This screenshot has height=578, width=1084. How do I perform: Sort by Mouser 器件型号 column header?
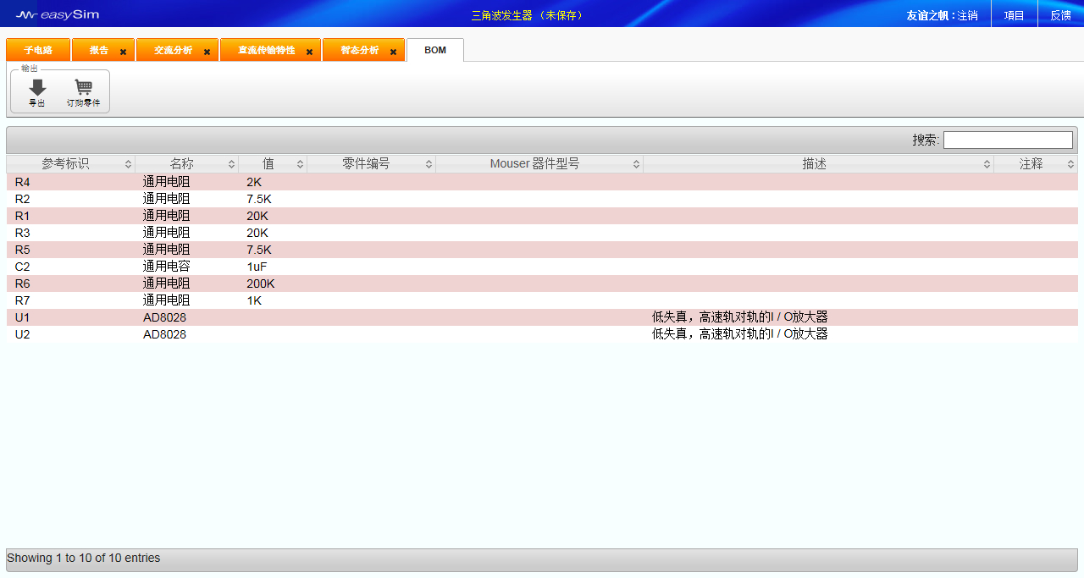point(539,163)
